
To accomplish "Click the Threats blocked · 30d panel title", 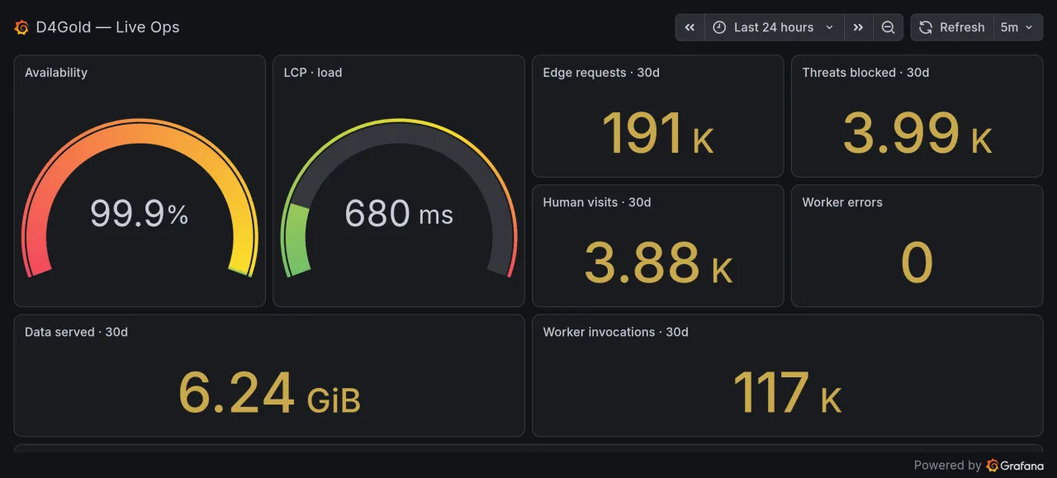I will coord(865,73).
